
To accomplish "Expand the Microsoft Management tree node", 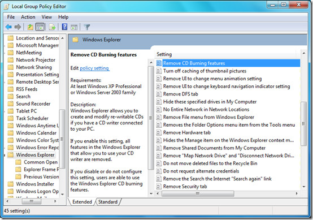I will click(x=5, y=46).
